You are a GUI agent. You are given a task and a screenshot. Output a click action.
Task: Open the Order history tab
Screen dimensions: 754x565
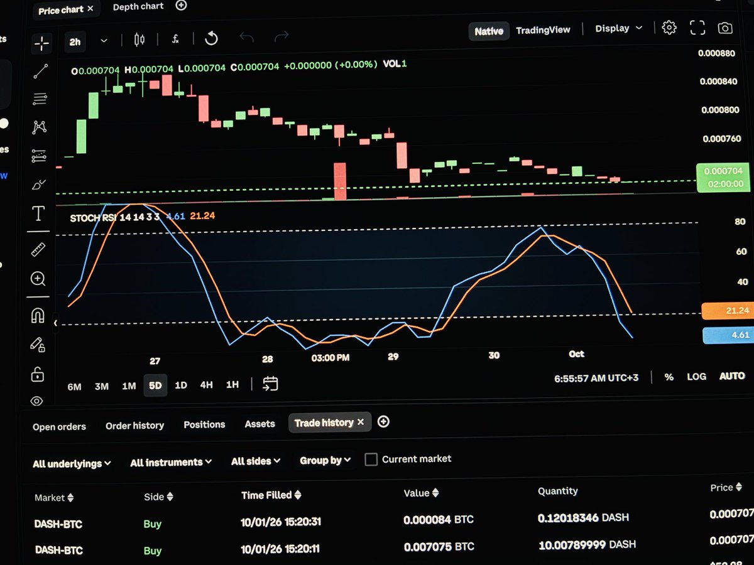(x=134, y=426)
